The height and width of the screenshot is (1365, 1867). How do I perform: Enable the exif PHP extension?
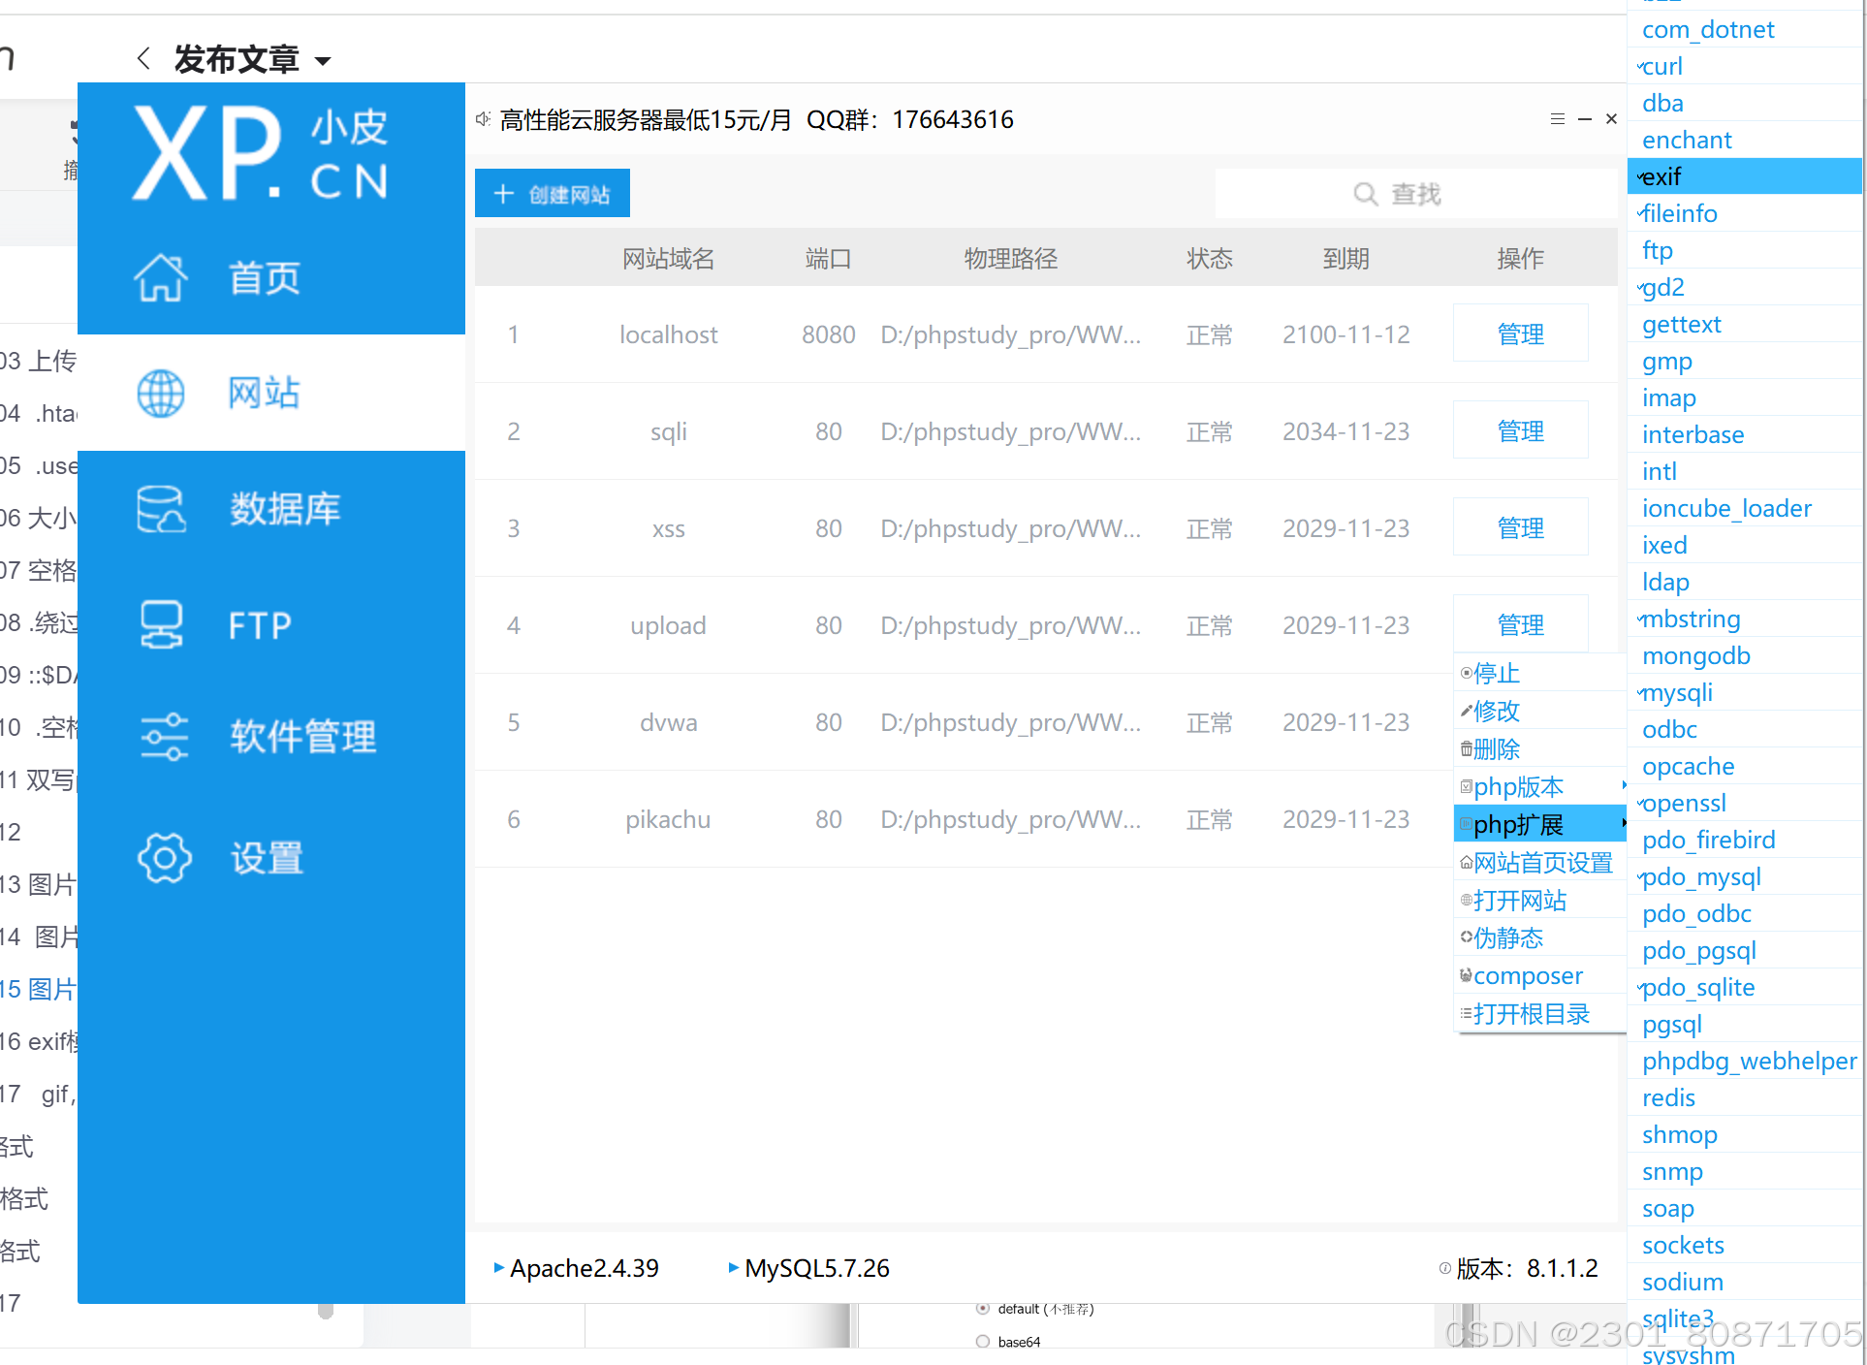pyautogui.click(x=1662, y=176)
